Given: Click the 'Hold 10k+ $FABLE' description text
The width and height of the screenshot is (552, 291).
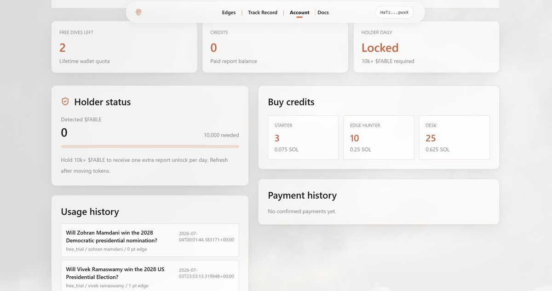Looking at the screenshot, I should click(x=144, y=165).
